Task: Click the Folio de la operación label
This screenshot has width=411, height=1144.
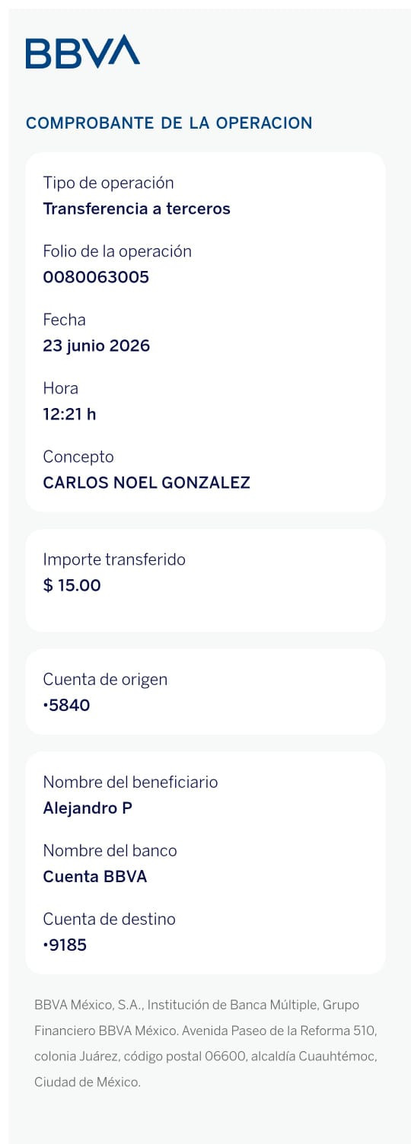Action: pyautogui.click(x=117, y=252)
